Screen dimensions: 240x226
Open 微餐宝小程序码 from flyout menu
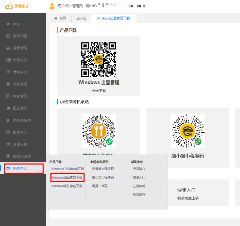pyautogui.click(x=103, y=169)
